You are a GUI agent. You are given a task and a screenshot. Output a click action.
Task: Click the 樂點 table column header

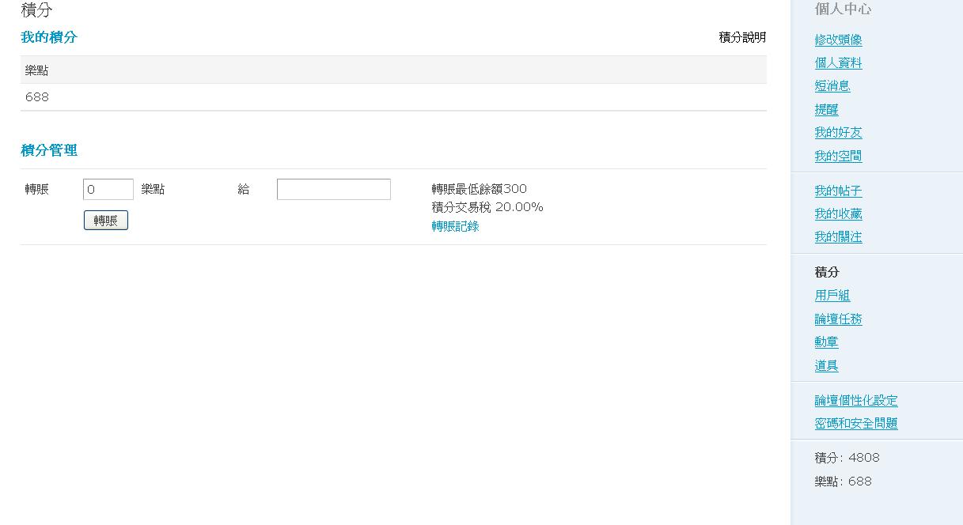click(36, 70)
